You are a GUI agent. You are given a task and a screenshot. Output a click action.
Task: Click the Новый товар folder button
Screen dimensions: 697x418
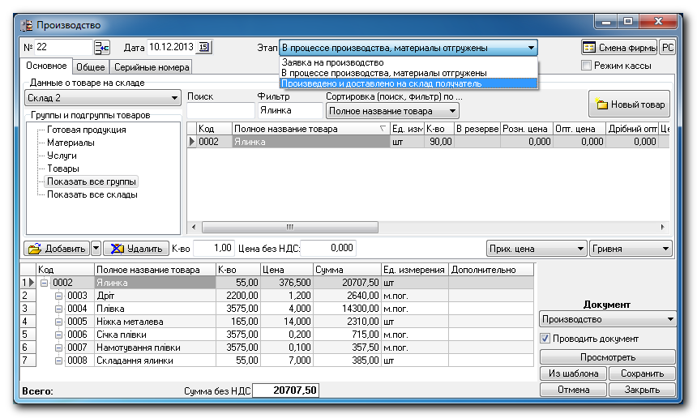[630, 104]
